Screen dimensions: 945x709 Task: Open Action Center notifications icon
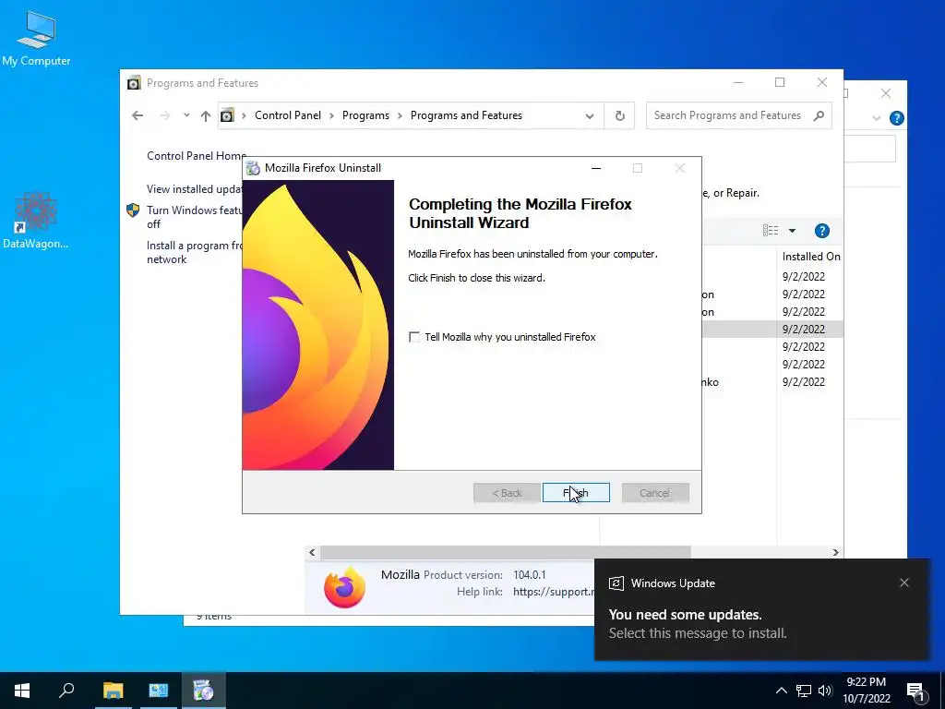[x=915, y=691]
